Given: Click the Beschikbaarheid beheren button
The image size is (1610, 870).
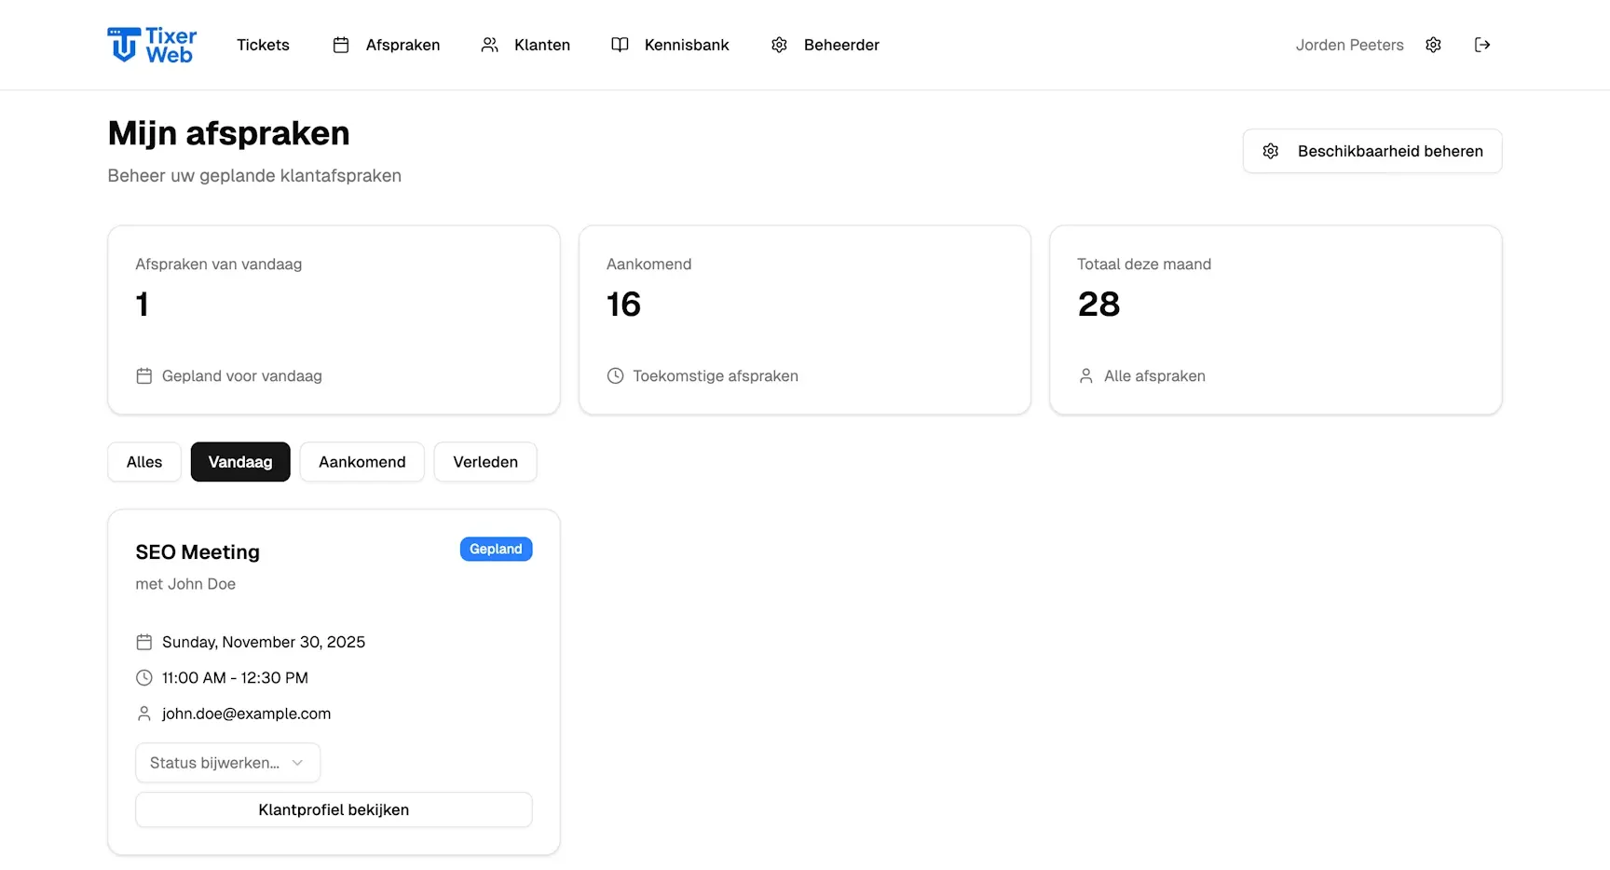Looking at the screenshot, I should (x=1372, y=151).
